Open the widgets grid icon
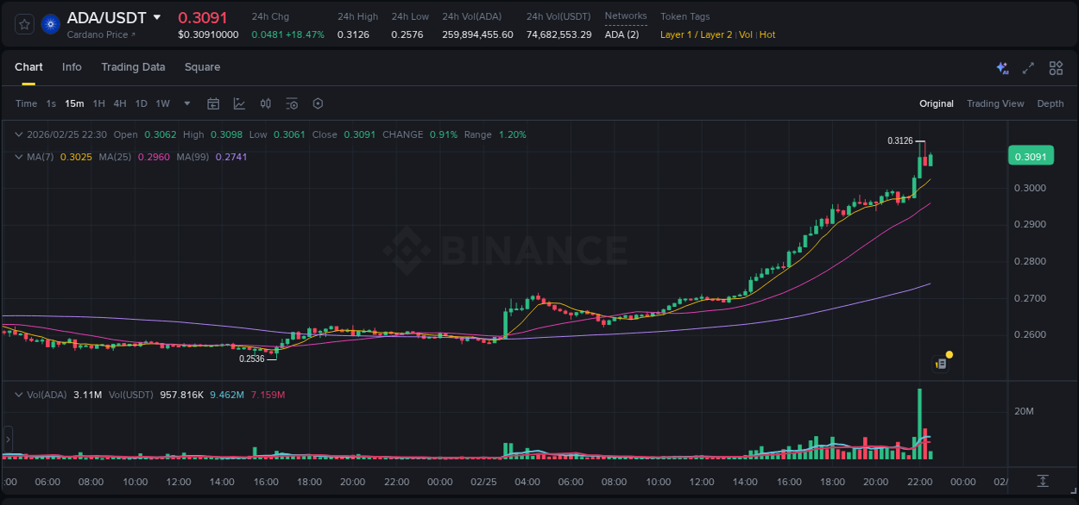 1055,67
